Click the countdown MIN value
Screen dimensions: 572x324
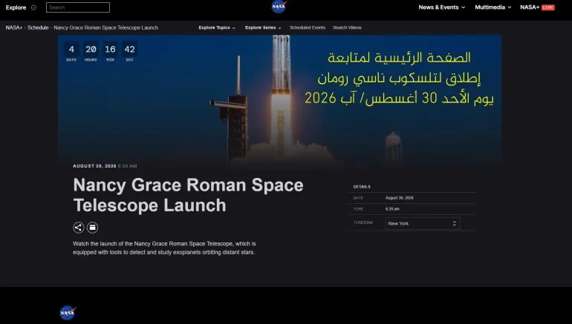(110, 49)
